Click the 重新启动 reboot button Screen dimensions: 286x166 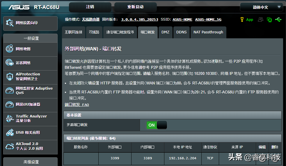click(x=135, y=7)
